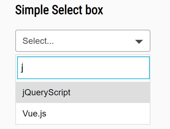This screenshot has height=129, width=170.
Task: Focus the search filter input field
Action: [83, 68]
